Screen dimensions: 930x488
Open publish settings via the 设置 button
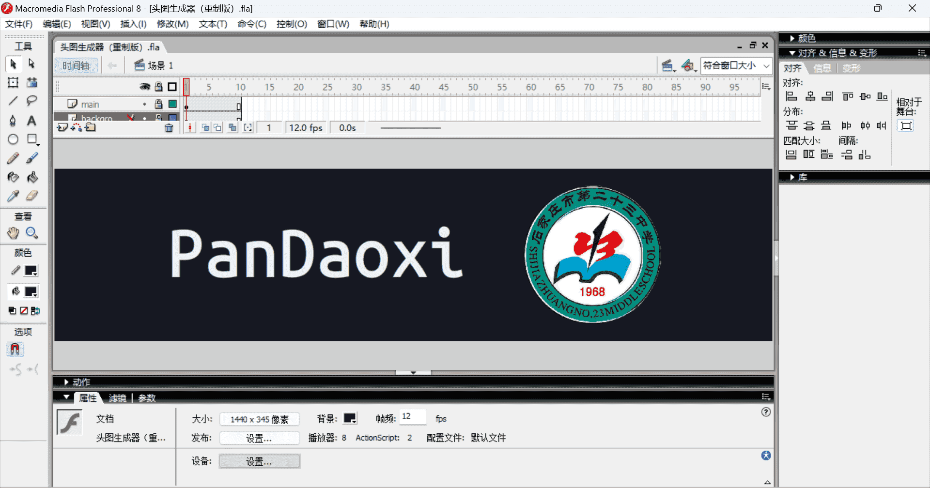point(260,438)
